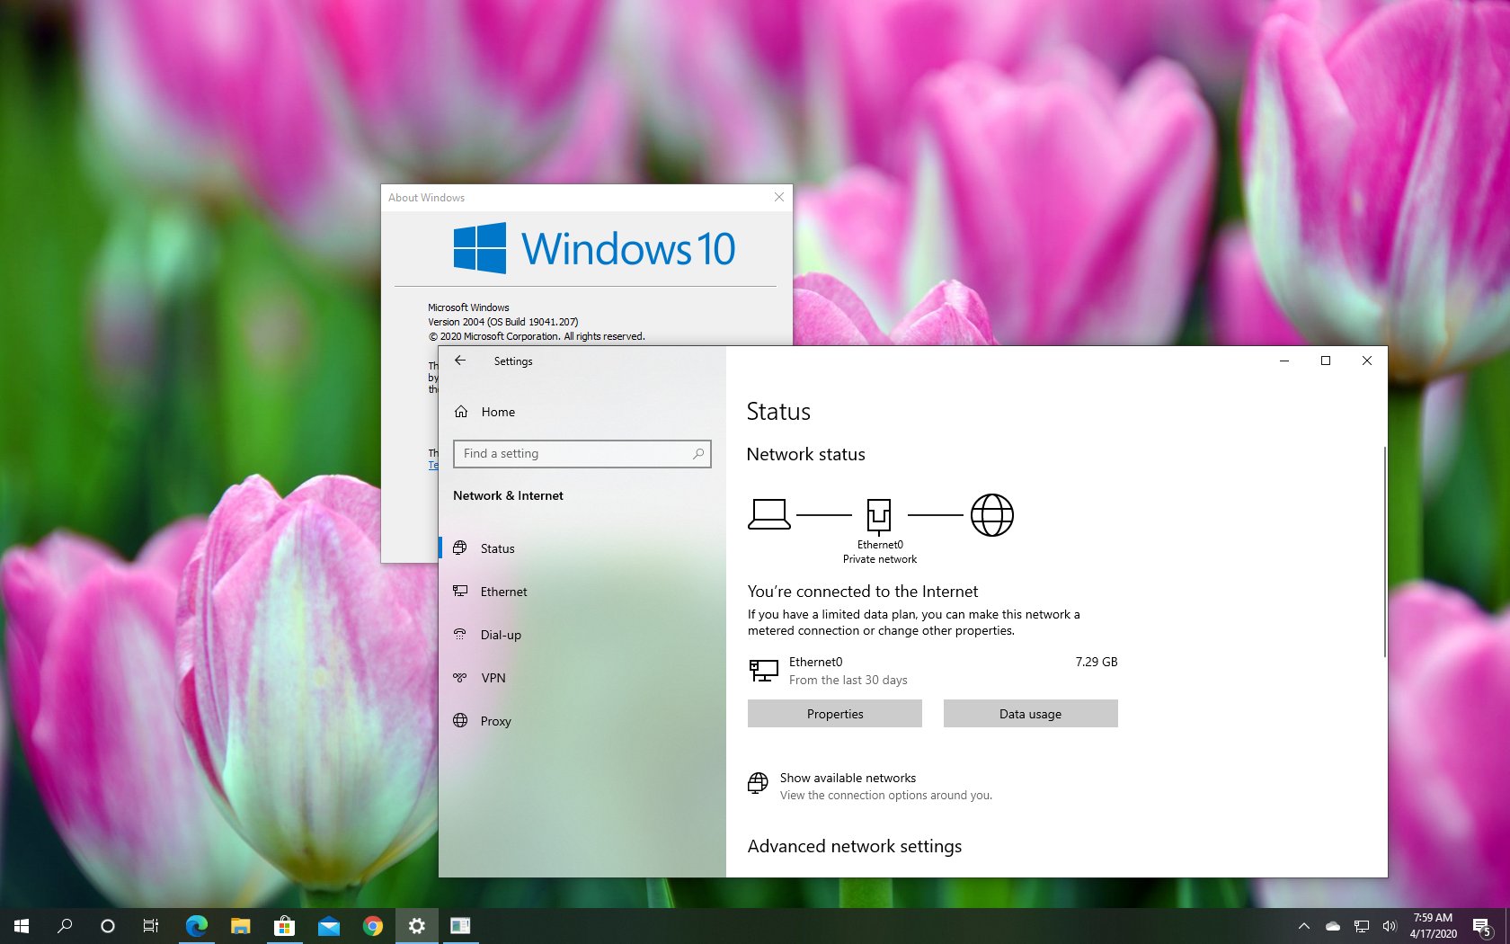
Task: Open Microsoft Store from the taskbar
Action: click(285, 926)
